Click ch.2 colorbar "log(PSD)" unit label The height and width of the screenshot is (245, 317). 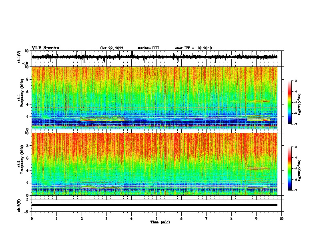point(299,170)
